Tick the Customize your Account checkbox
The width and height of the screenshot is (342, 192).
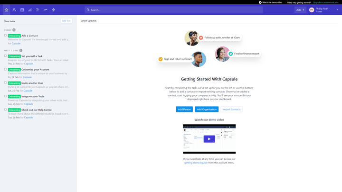(6, 69)
